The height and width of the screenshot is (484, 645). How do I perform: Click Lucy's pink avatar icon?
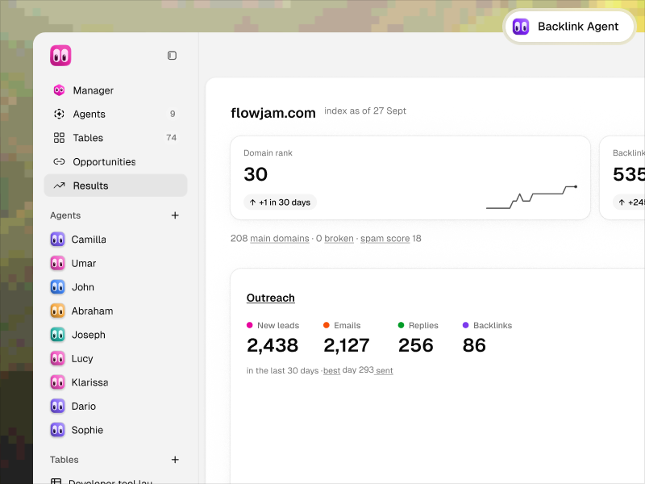click(x=57, y=358)
